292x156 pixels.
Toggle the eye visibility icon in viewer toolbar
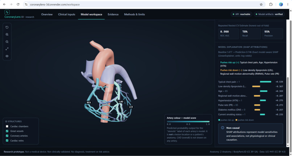tap(7, 56)
